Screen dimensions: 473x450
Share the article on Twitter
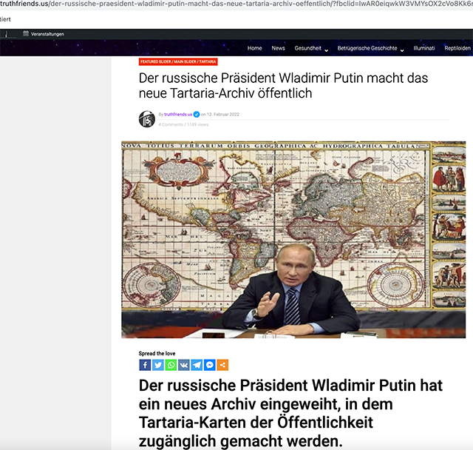157,365
